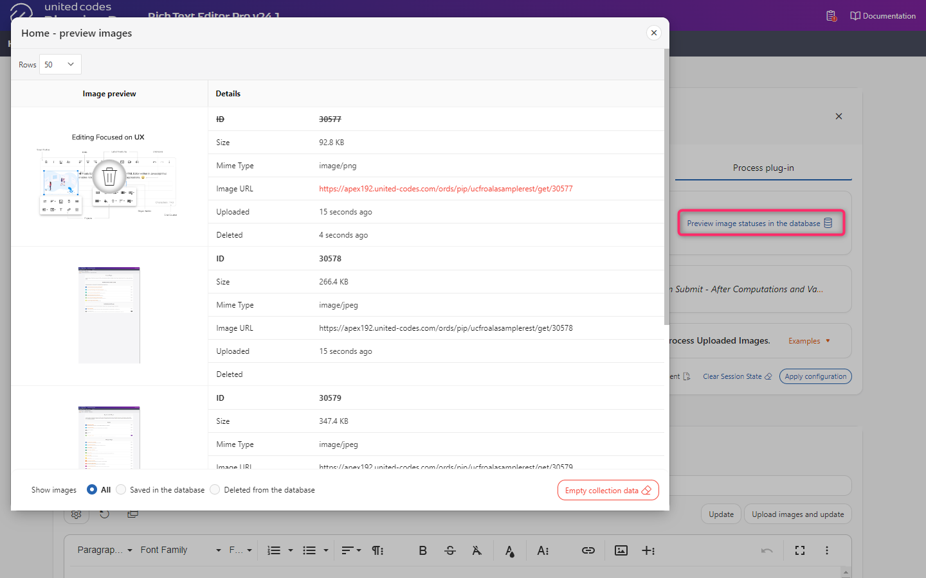Open the Documentation link

pyautogui.click(x=883, y=15)
